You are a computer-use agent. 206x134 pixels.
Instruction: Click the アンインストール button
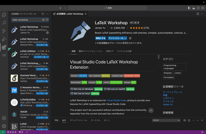point(116,38)
